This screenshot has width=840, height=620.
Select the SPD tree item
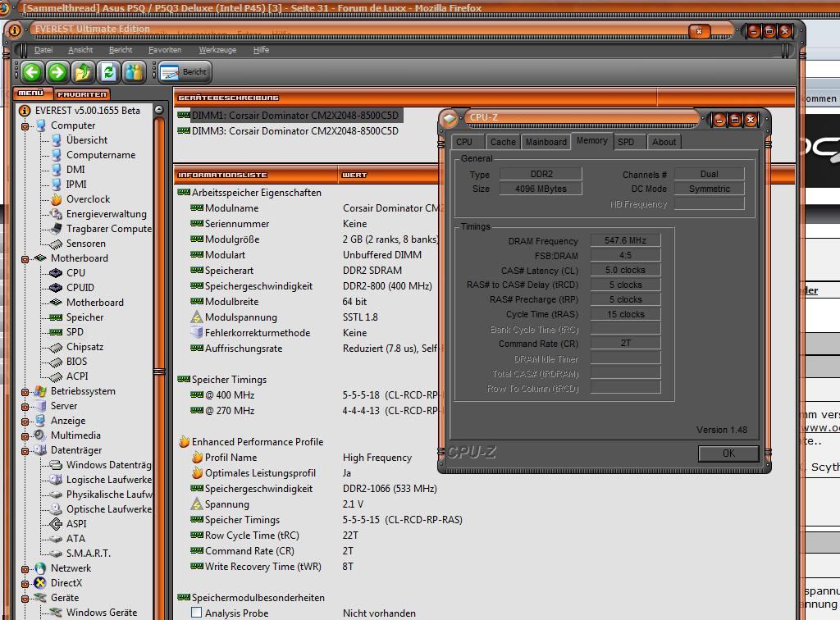[75, 332]
